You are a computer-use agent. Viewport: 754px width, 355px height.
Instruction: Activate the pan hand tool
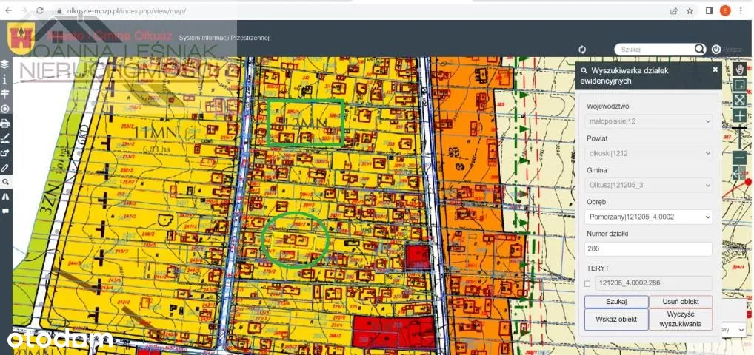click(739, 68)
